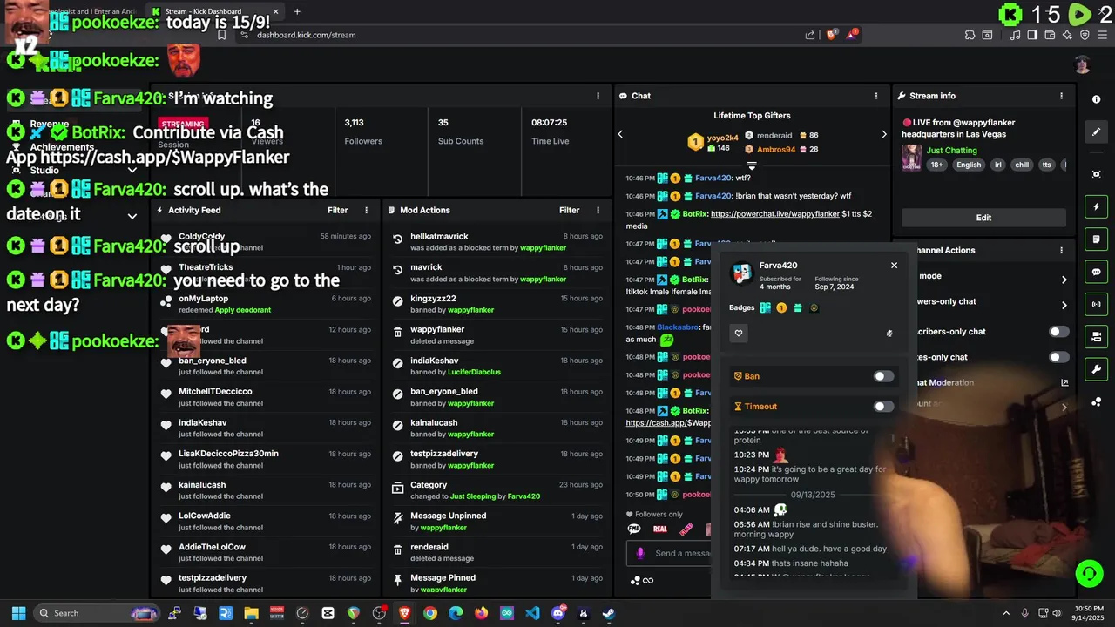Open the lightning bolt quick actions icon
Viewport: 1115px width, 627px height.
[x=1096, y=207]
